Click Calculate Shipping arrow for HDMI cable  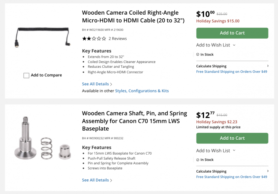[x=267, y=66]
